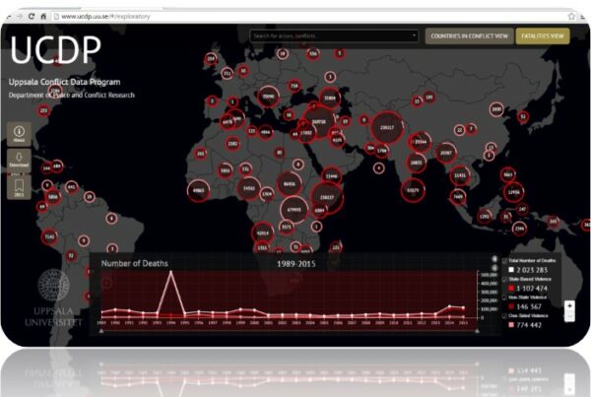Viewport: 591px width, 397px height.
Task: Click the 42014 cluster over Angola
Action: point(263,233)
